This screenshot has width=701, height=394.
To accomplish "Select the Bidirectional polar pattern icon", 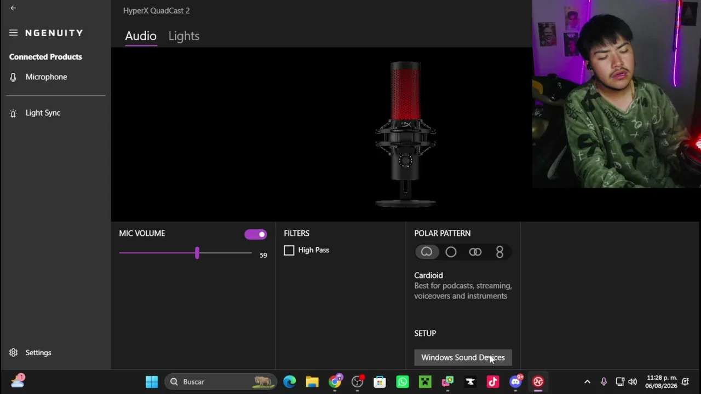I will click(x=499, y=252).
